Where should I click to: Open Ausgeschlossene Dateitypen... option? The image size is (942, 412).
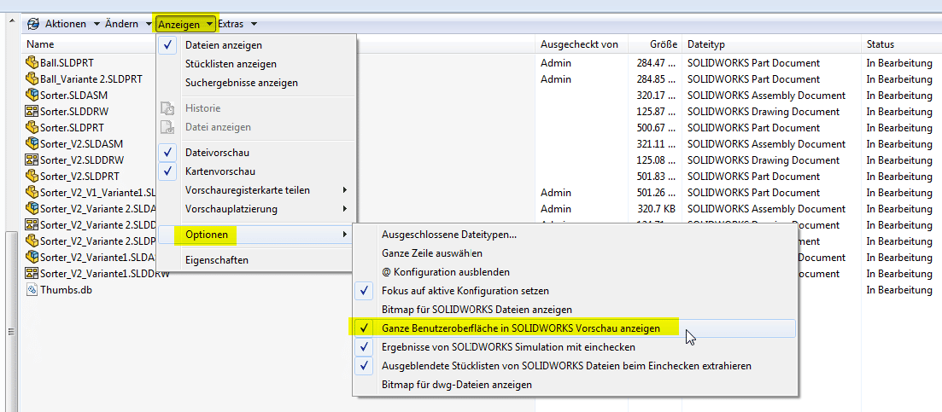(x=448, y=235)
